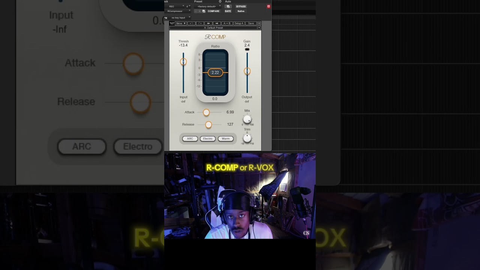The image size is (480, 270).
Task: Toggle the Electro release mode
Action: point(208,139)
